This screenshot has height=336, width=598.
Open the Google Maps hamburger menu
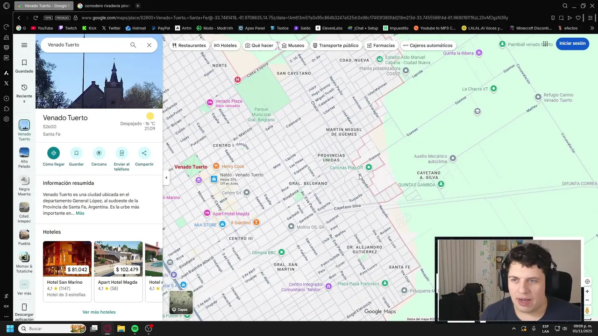coord(24,45)
